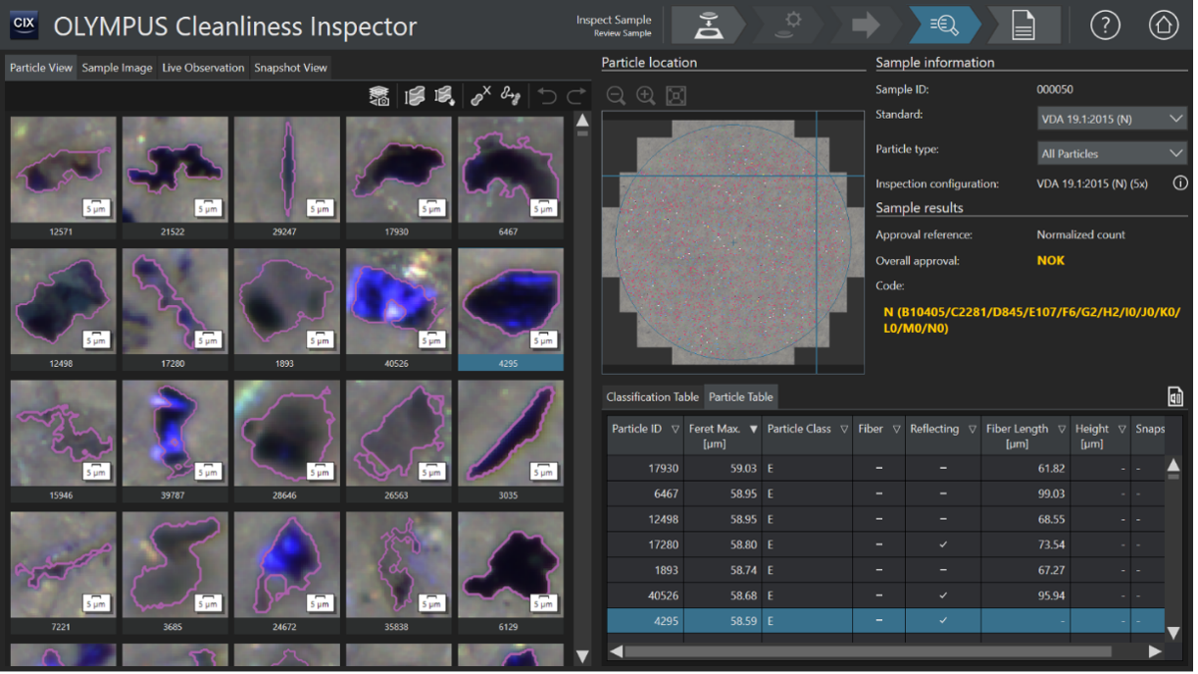Fit particle location map to view
The height and width of the screenshot is (674, 1198).
[675, 95]
